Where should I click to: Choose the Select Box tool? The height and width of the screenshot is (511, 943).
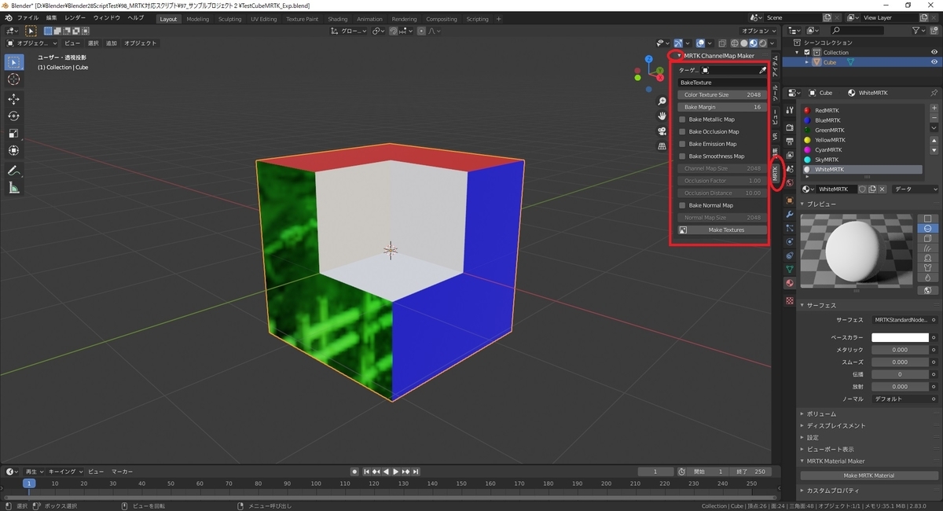click(14, 61)
